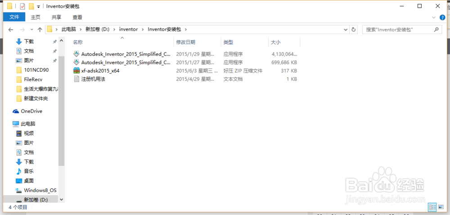Open the 生活大爆炸第九 folder in sidebar
The width and height of the screenshot is (450, 215).
tap(41, 89)
